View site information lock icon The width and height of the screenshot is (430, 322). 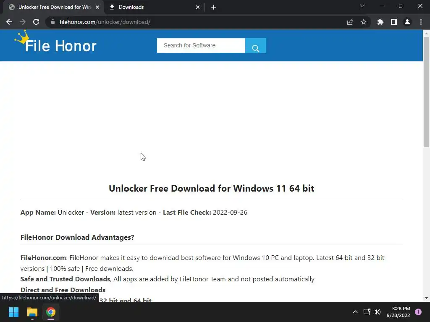pos(53,22)
